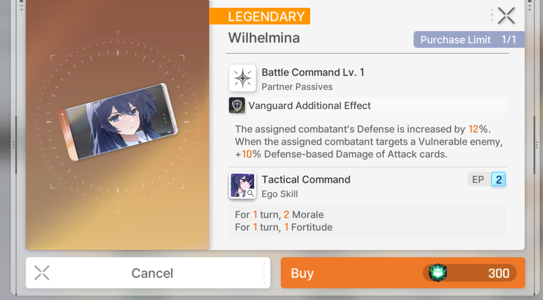Screen dimensions: 543x300
Task: Open the Tactical Command skill portrait
Action: pyautogui.click(x=242, y=185)
